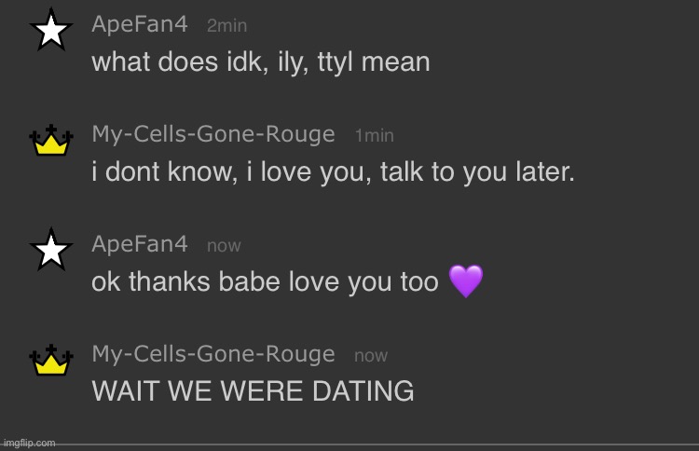Select the ok thanks babe love you too message
Viewport: 699px width, 451px height.
pyautogui.click(x=288, y=281)
